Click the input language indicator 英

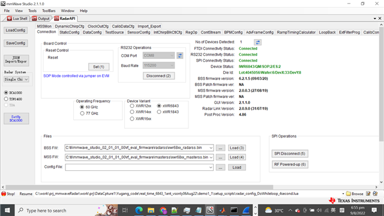(x=334, y=211)
